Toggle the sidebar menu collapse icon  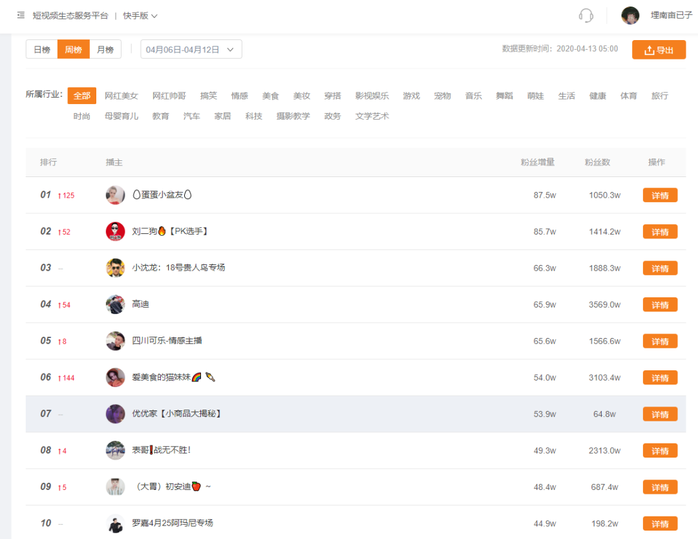[21, 15]
